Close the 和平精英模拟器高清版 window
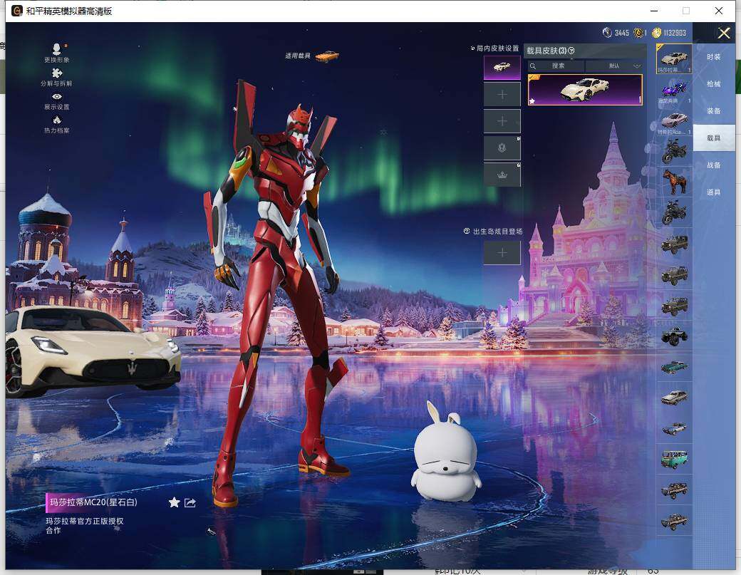 point(719,11)
